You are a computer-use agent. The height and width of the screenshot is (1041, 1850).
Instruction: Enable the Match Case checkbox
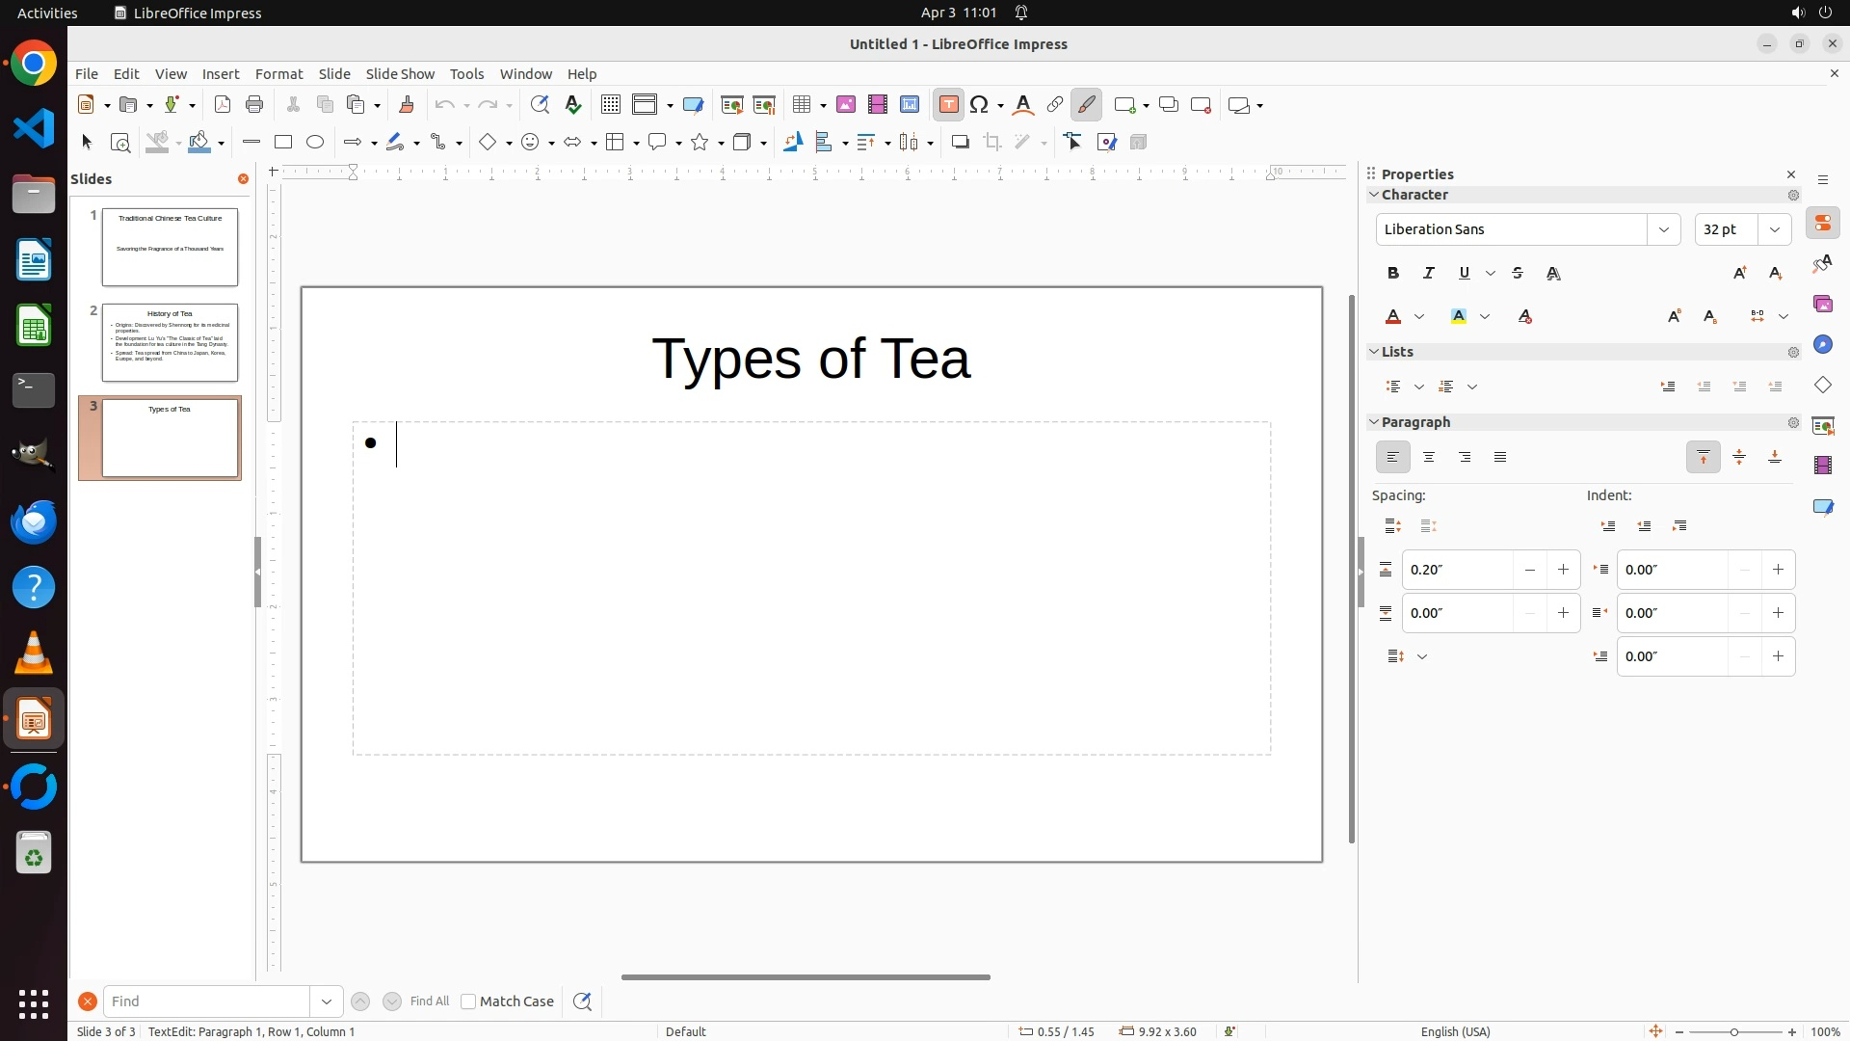click(469, 1001)
